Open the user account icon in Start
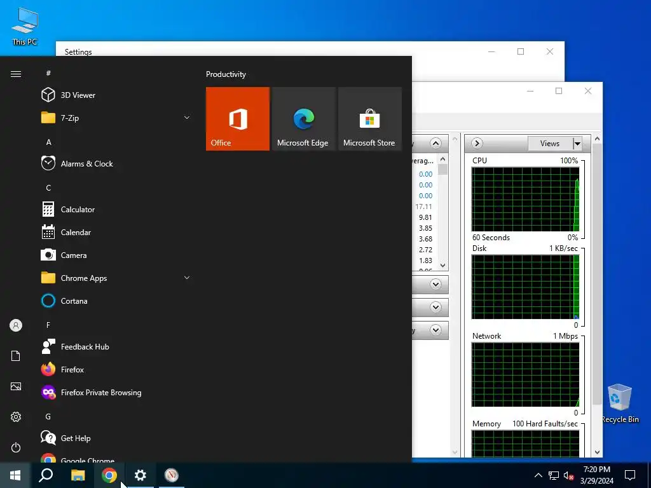 click(16, 325)
